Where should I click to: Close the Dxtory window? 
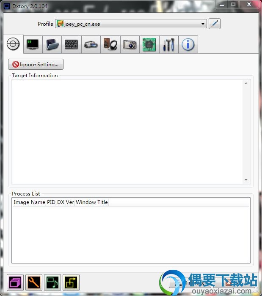tap(249, 5)
